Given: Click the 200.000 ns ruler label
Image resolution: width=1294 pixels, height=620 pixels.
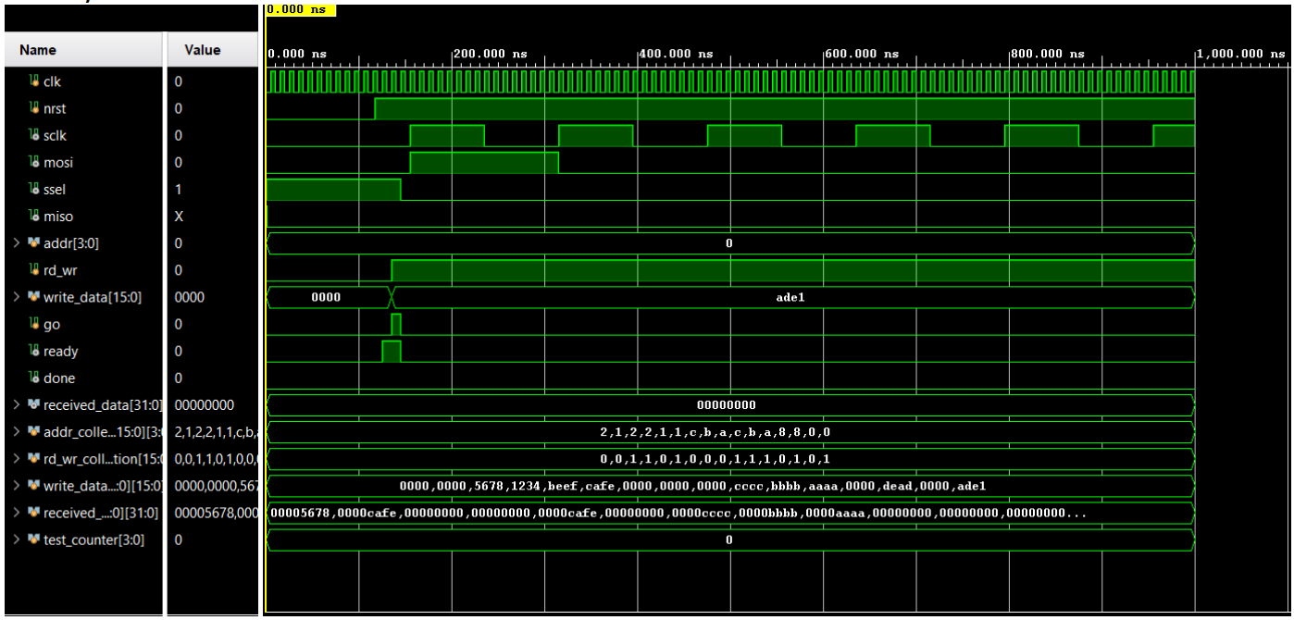Looking at the screenshot, I should (491, 54).
